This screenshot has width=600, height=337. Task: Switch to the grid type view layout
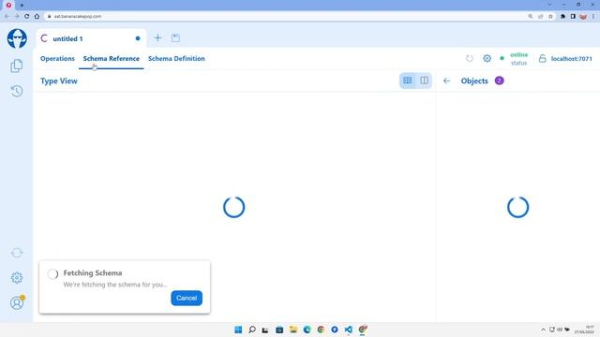coord(408,81)
